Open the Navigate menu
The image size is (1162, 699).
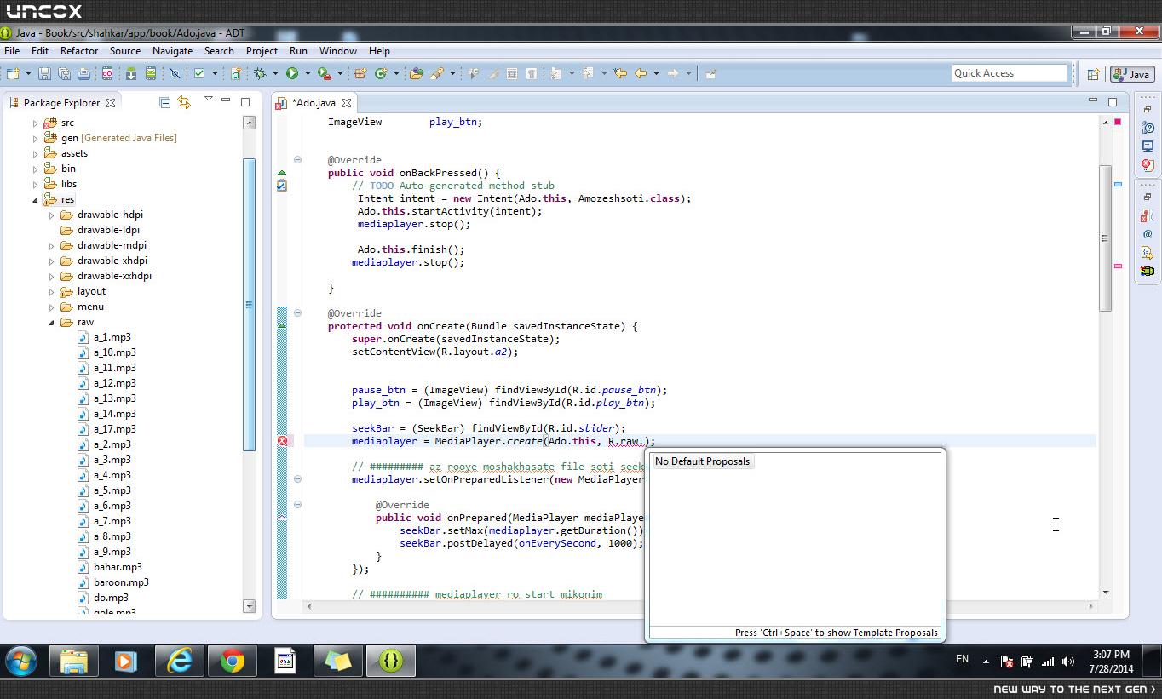click(x=172, y=51)
